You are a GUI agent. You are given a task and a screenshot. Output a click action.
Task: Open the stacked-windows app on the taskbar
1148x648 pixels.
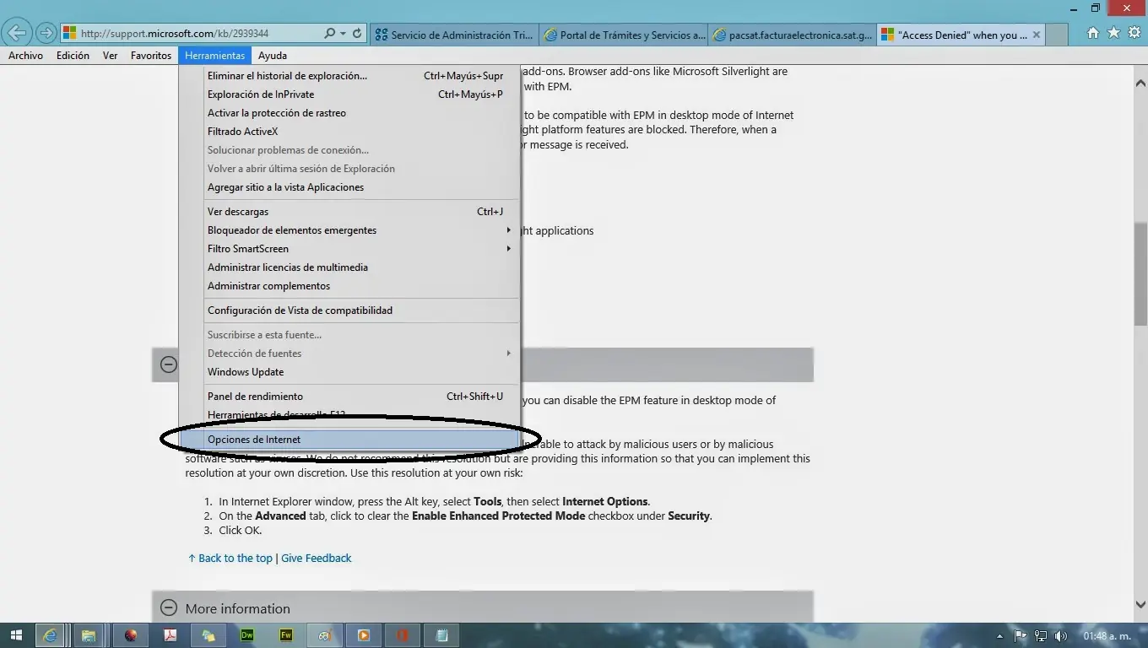[x=208, y=635]
